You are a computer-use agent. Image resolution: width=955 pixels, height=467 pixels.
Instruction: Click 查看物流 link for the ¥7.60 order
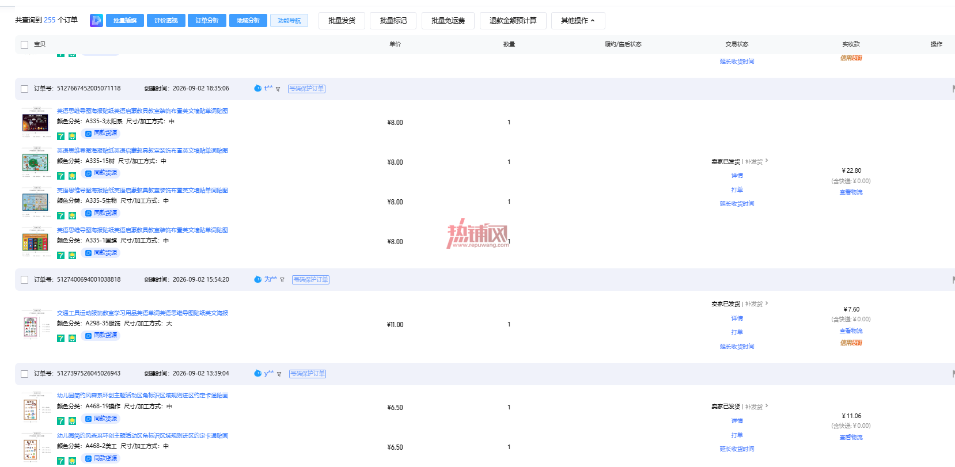(851, 331)
